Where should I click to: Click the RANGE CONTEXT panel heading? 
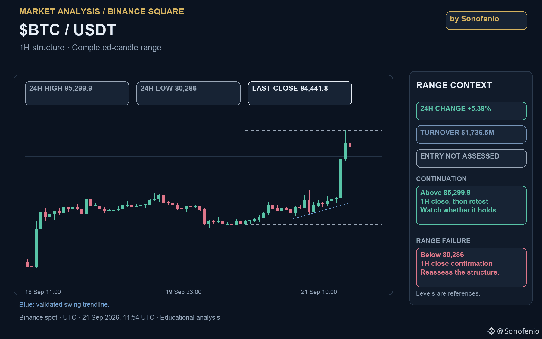pyautogui.click(x=454, y=85)
